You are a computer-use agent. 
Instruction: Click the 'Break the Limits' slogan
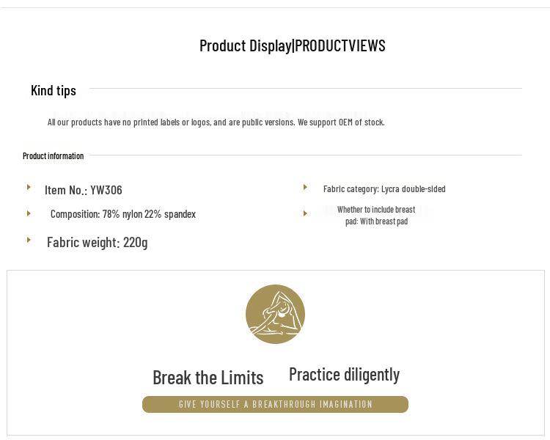pos(208,378)
